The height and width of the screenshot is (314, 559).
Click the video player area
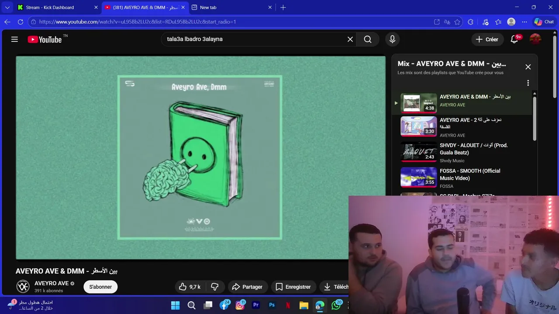tap(201, 157)
